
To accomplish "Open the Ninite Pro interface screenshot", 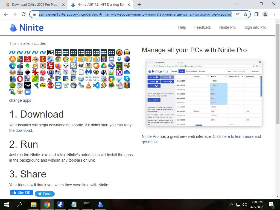I will pyautogui.click(x=204, y=93).
